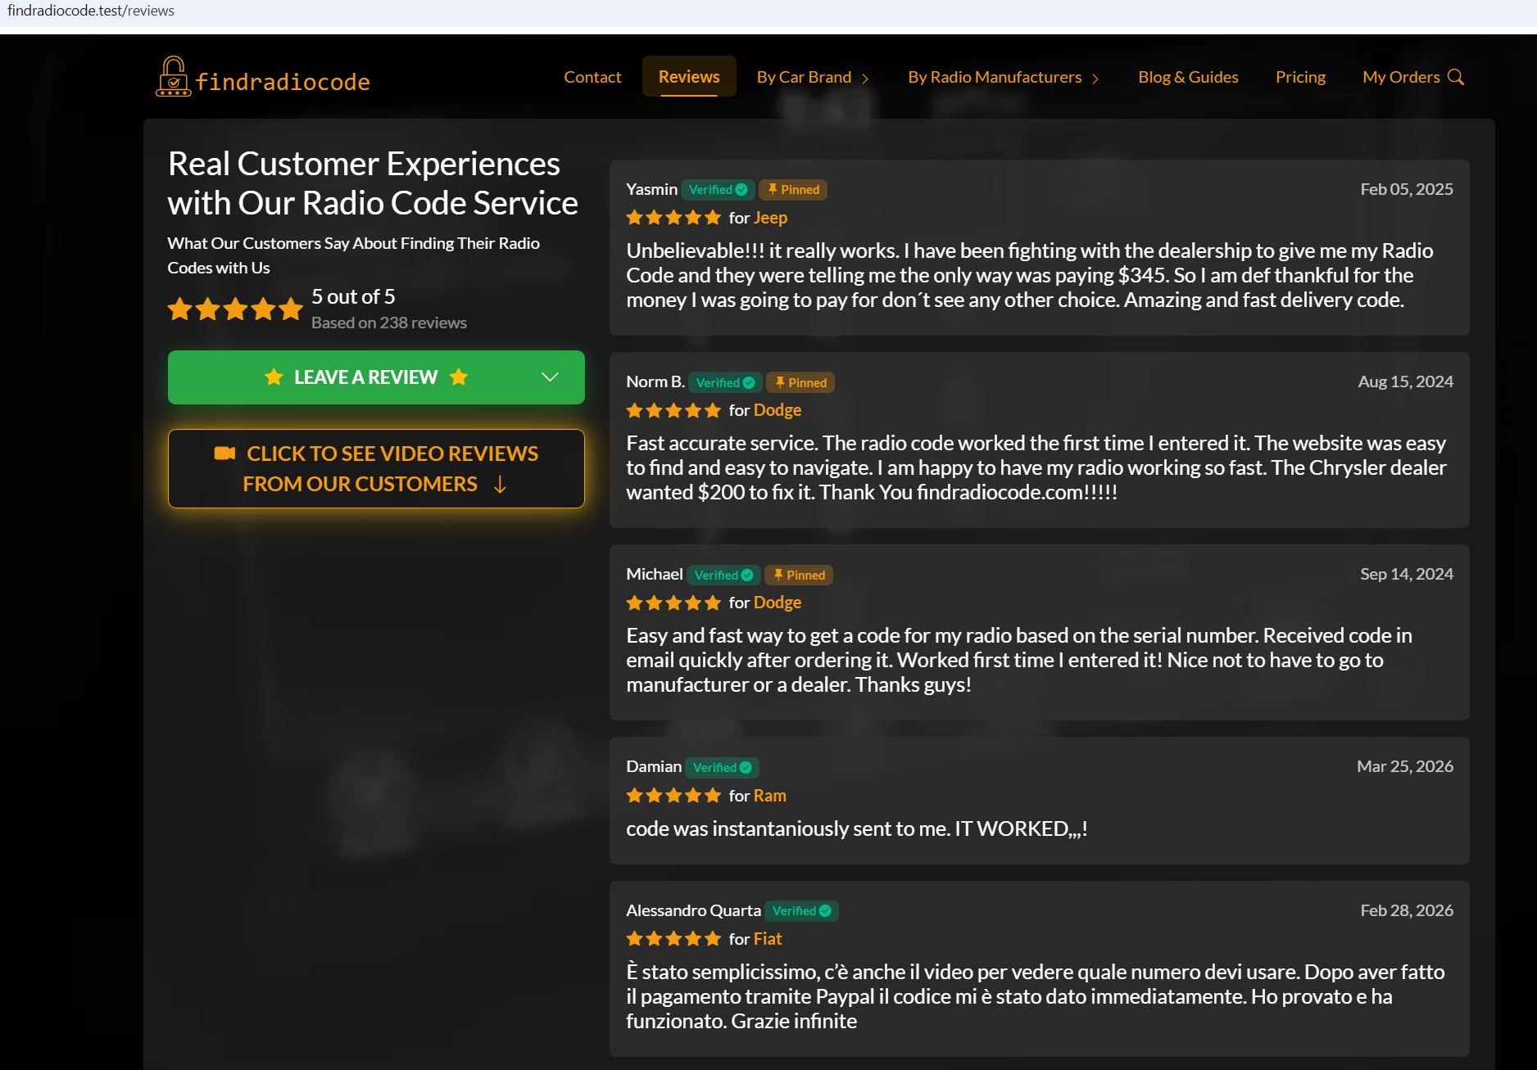Viewport: 1537px width, 1070px height.
Task: Expand the By Radio Manufacturers menu
Action: [x=1001, y=76]
